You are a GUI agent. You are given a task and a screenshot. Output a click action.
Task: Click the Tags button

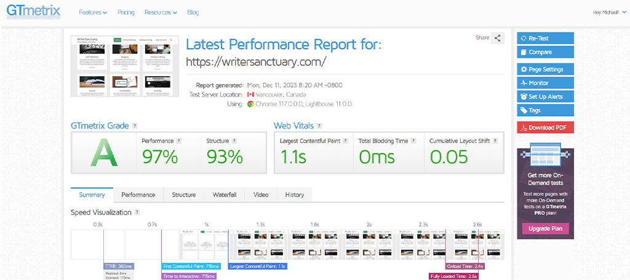pyautogui.click(x=545, y=111)
